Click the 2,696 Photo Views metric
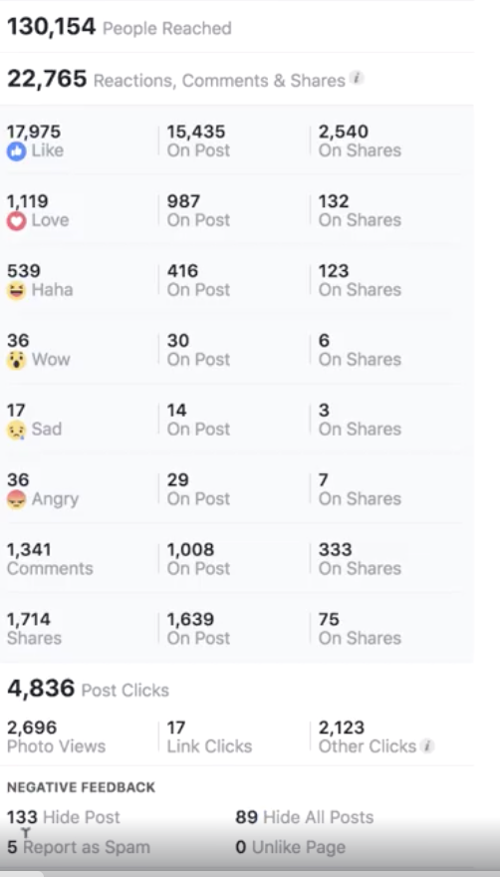Image resolution: width=500 pixels, height=877 pixels. (56, 736)
